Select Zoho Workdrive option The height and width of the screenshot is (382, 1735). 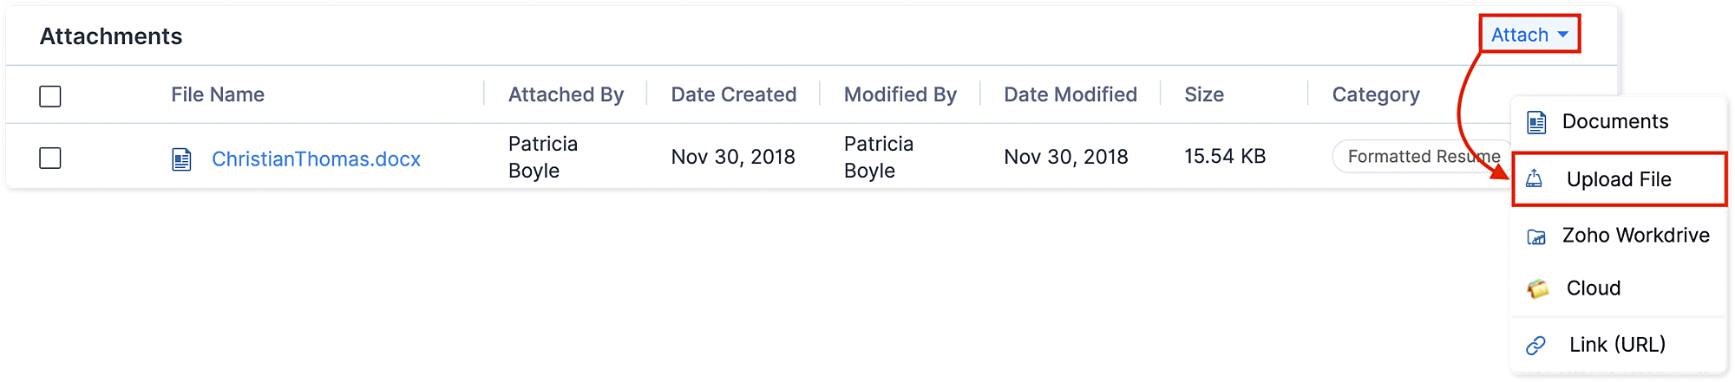[1635, 235]
